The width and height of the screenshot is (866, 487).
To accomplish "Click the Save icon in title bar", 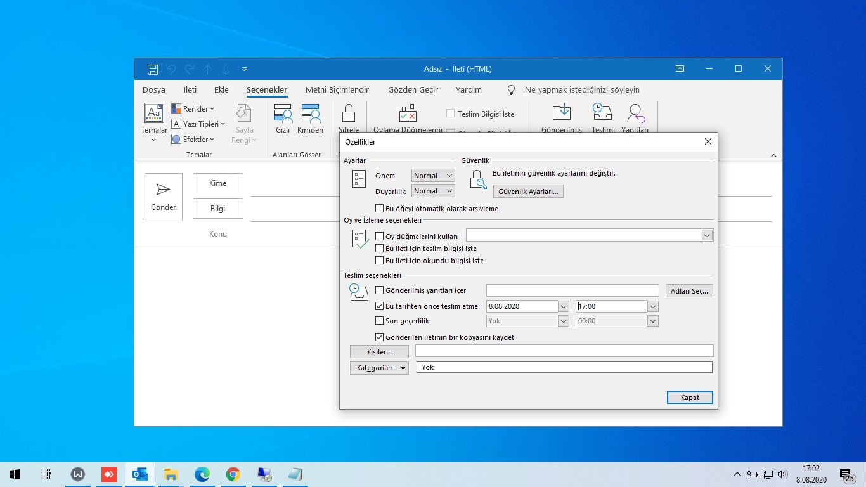I will [153, 69].
